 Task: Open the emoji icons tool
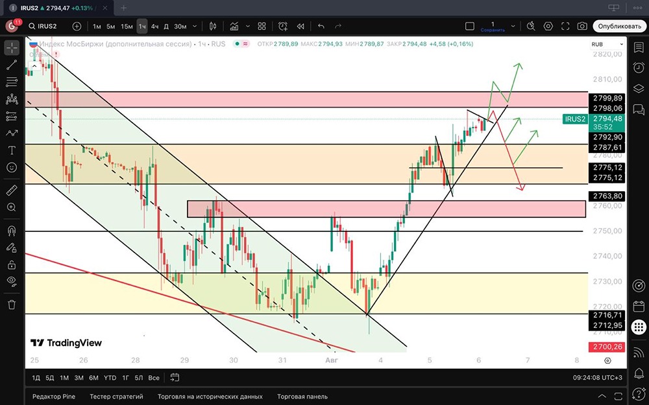12,167
